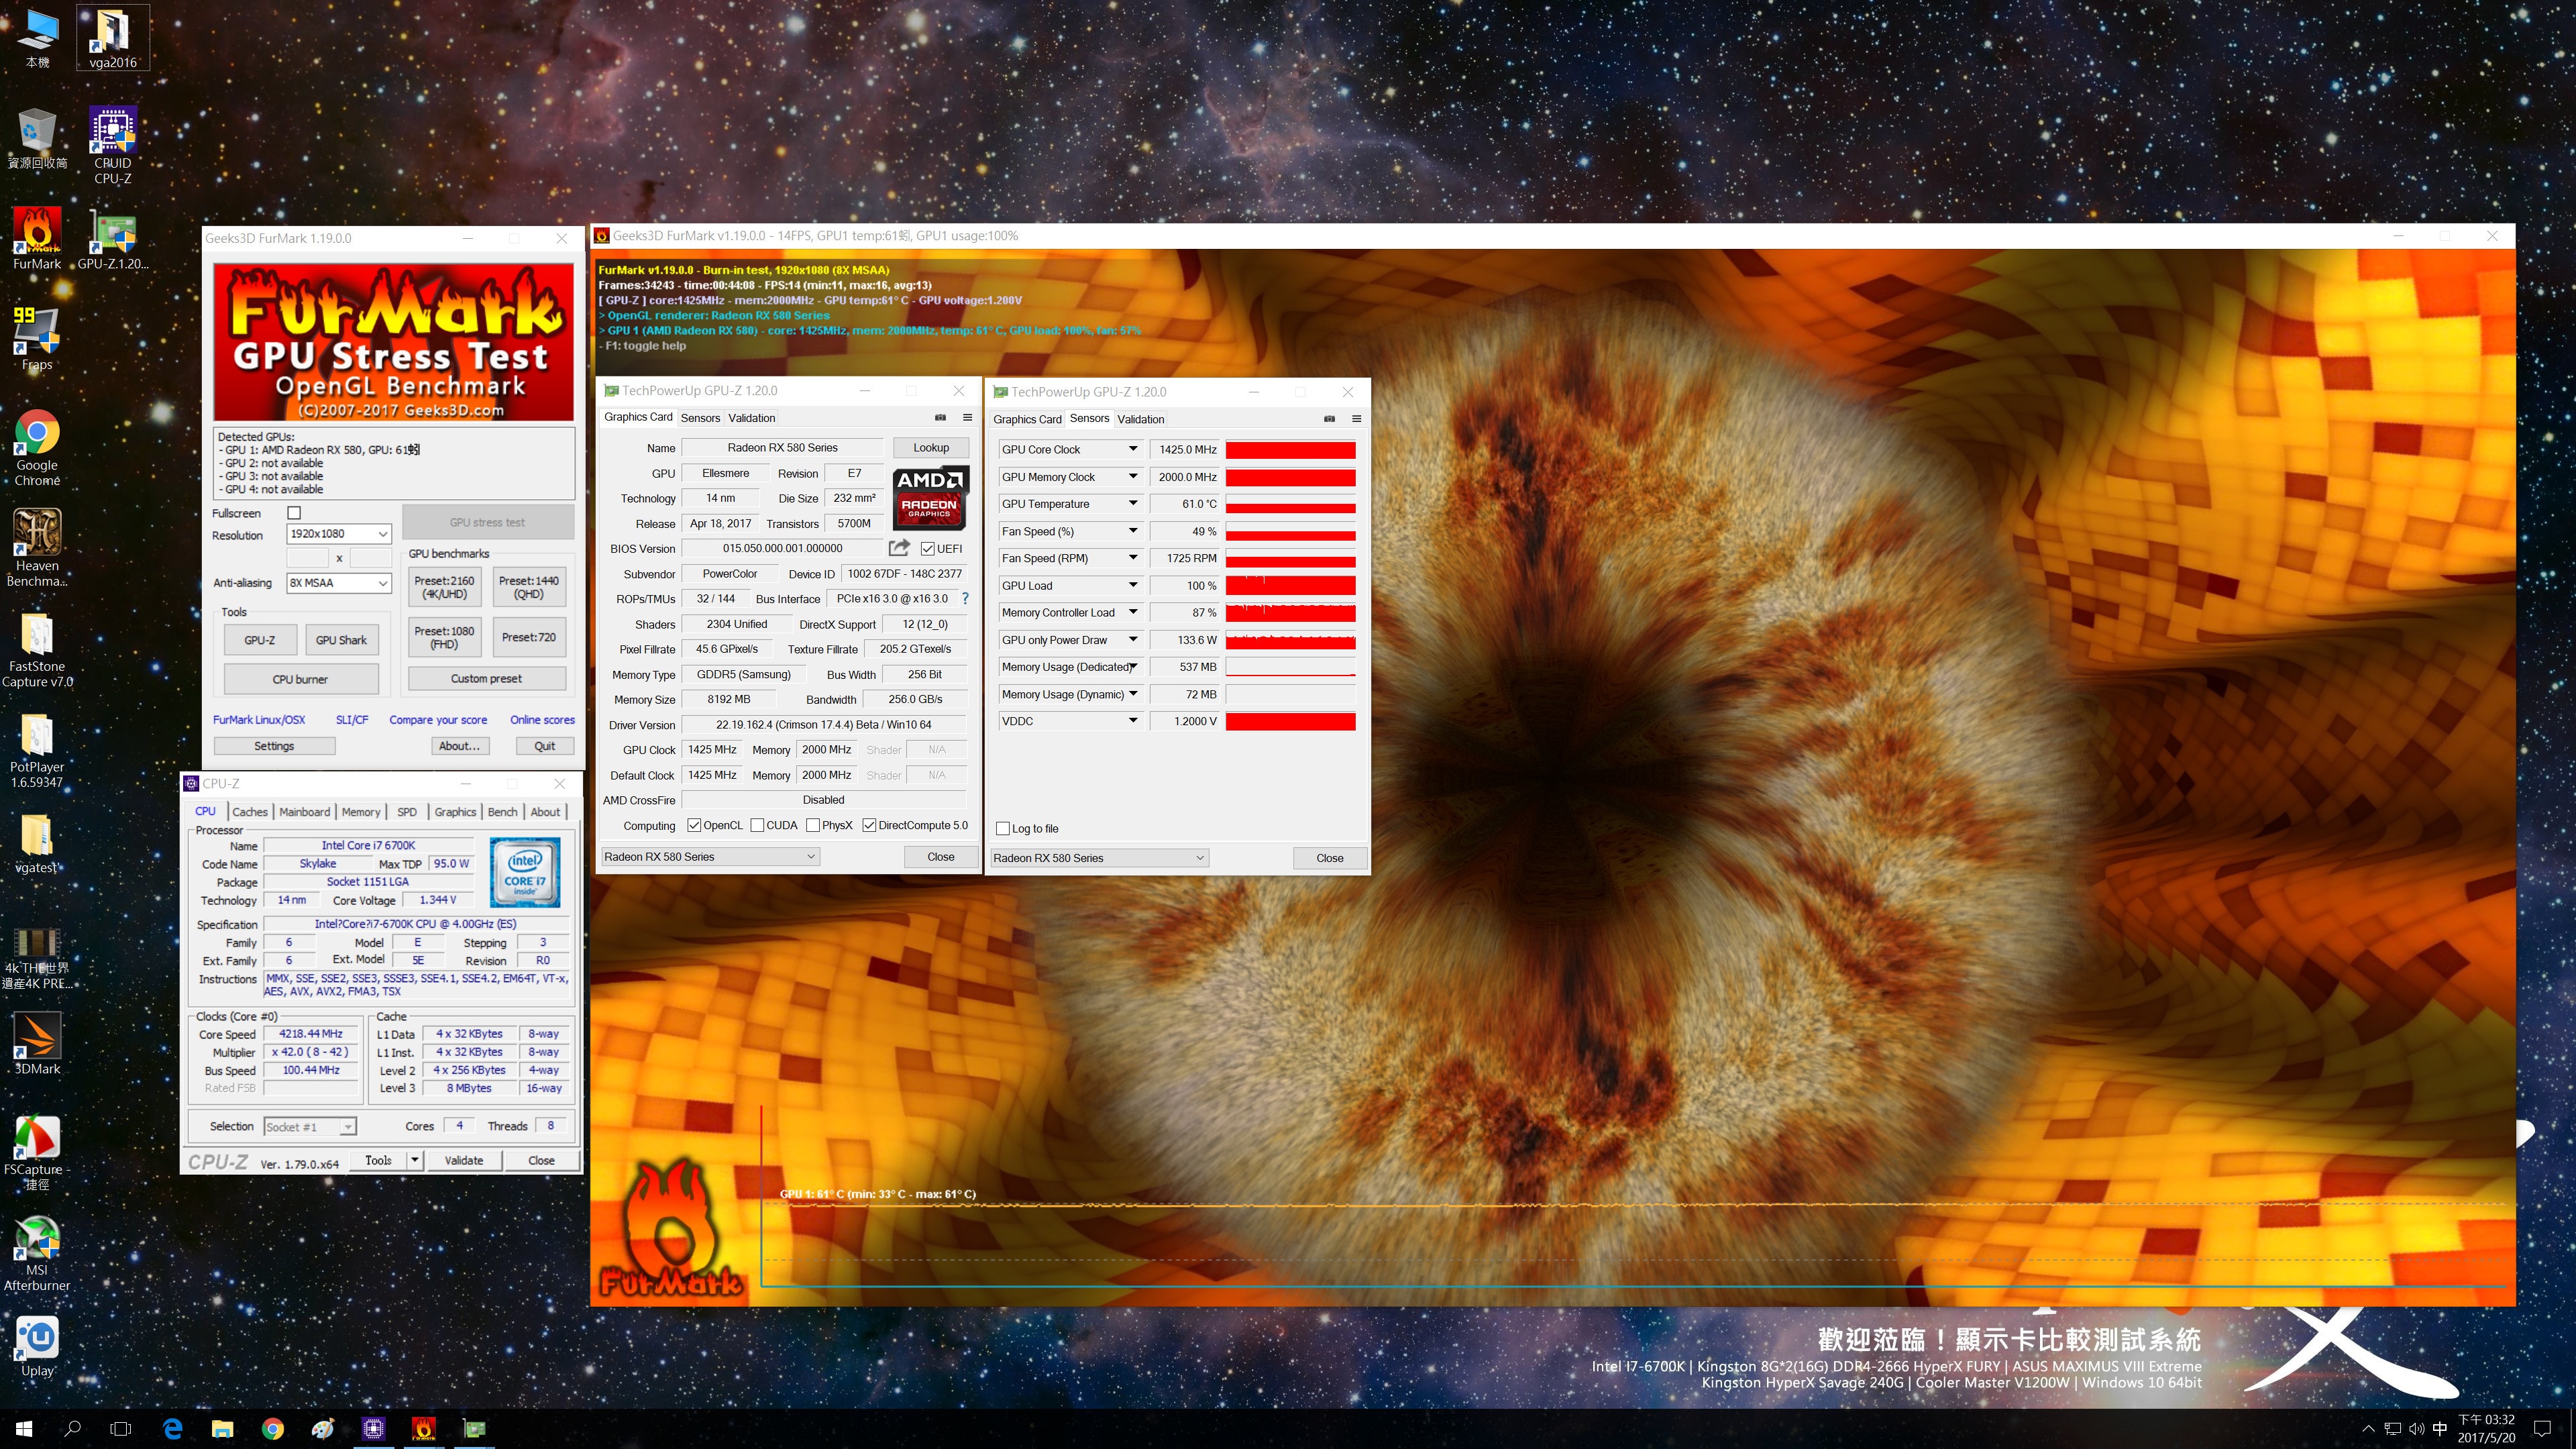Toggle the DirectCompute 5.0 checkbox

(x=869, y=825)
